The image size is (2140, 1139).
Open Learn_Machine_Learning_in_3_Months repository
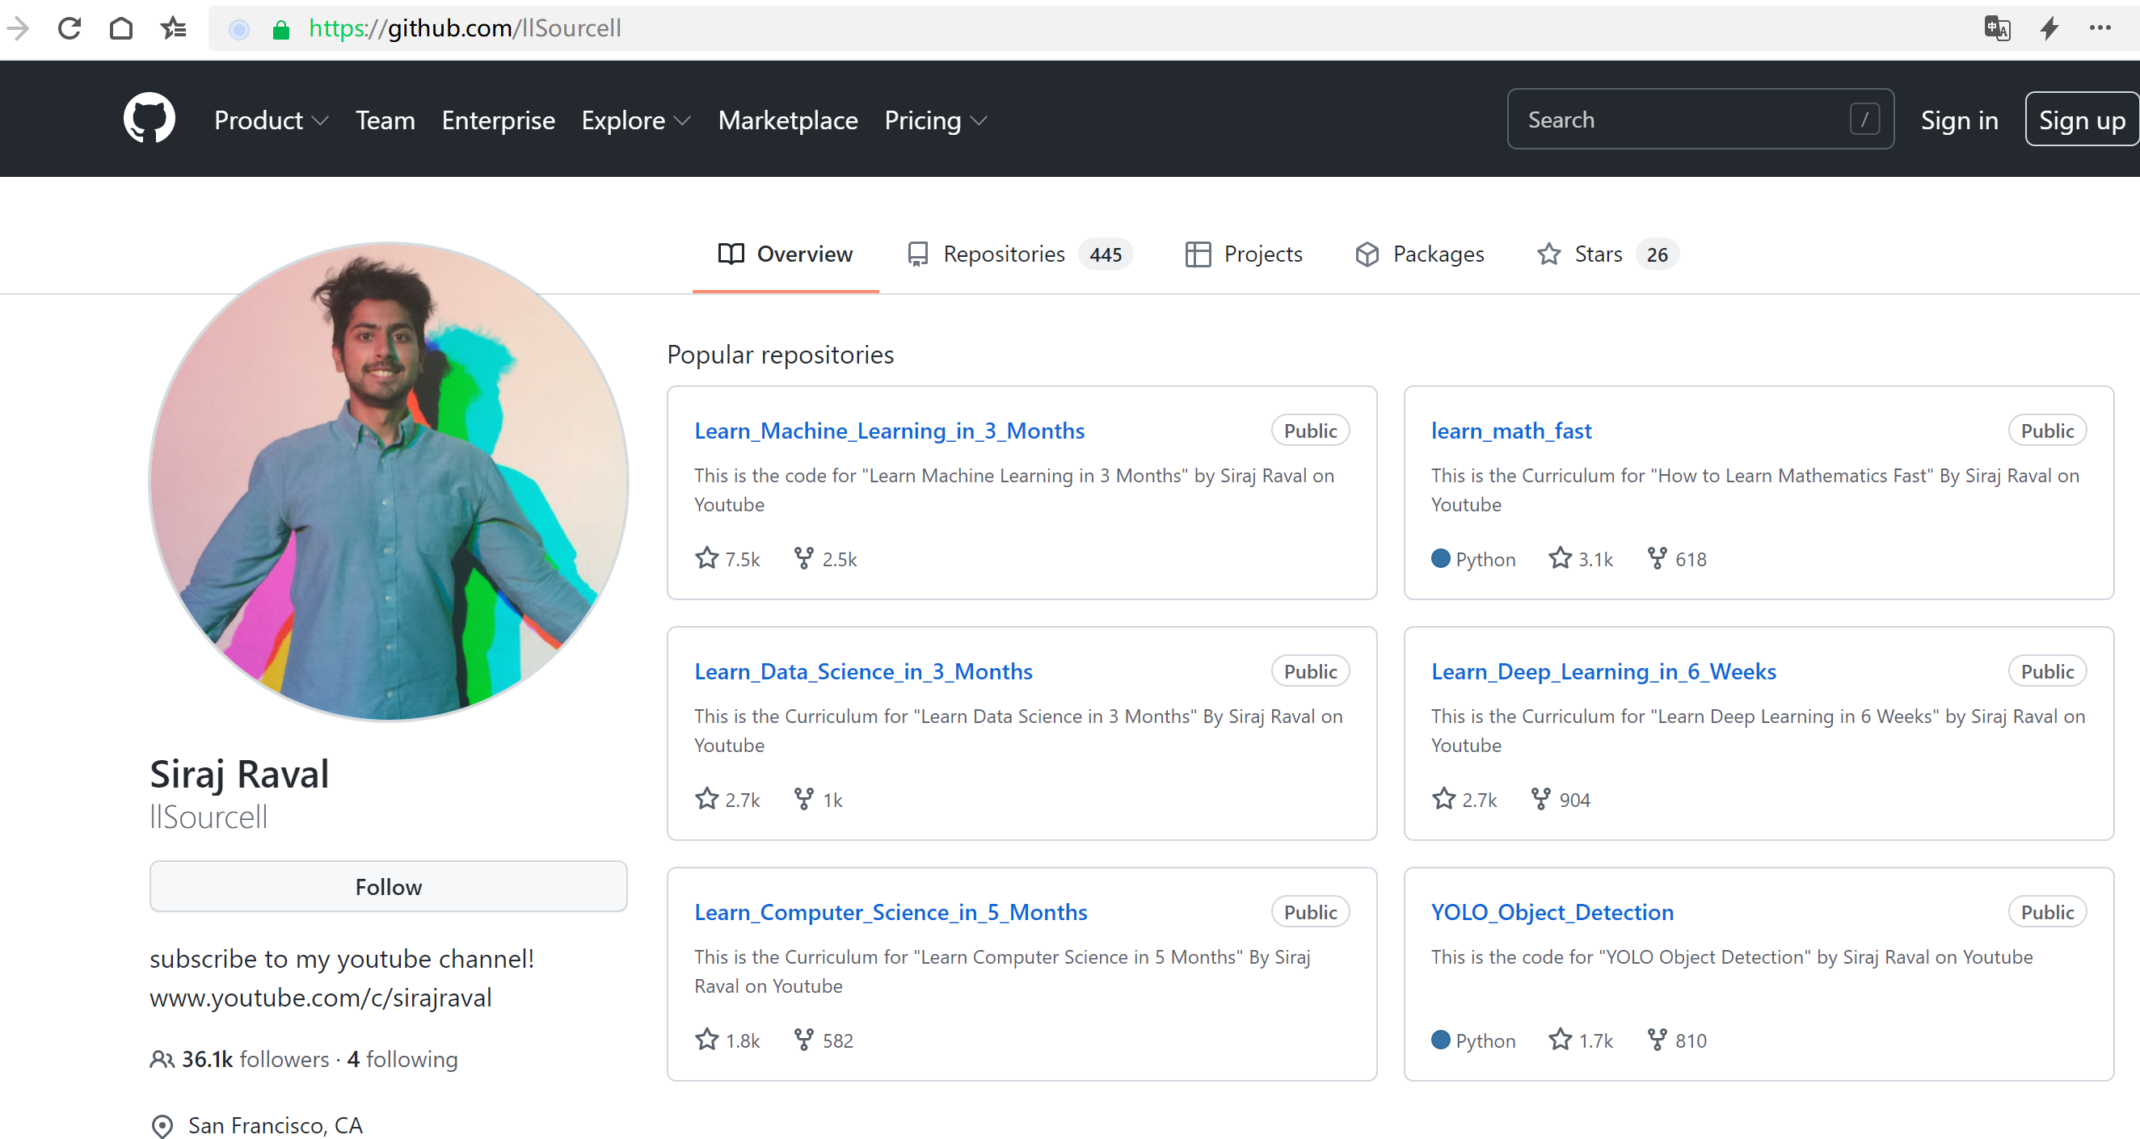click(889, 431)
